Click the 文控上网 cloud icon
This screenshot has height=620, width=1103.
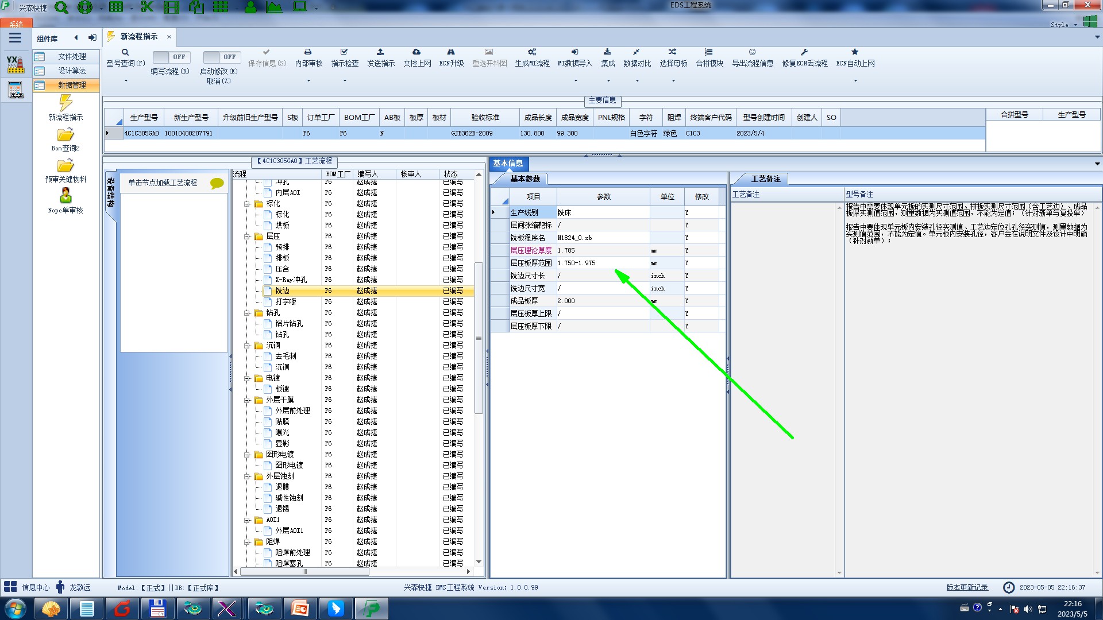416,52
